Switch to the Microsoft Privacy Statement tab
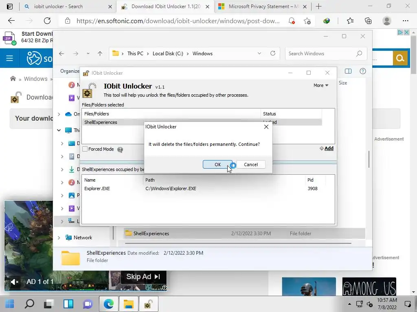Viewport: 417px width, 312px height. [x=263, y=6]
